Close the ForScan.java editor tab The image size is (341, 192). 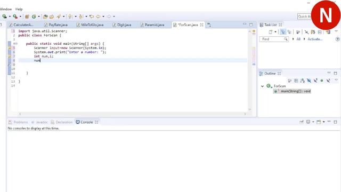coord(201,25)
